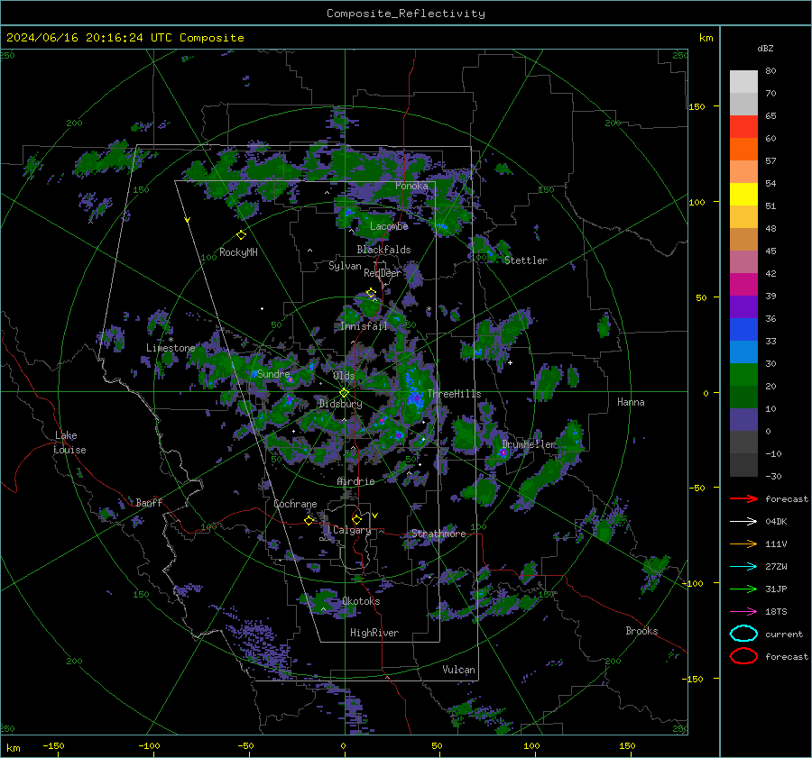Click the Limestone label on the map
The height and width of the screenshot is (758, 812).
pyautogui.click(x=171, y=348)
